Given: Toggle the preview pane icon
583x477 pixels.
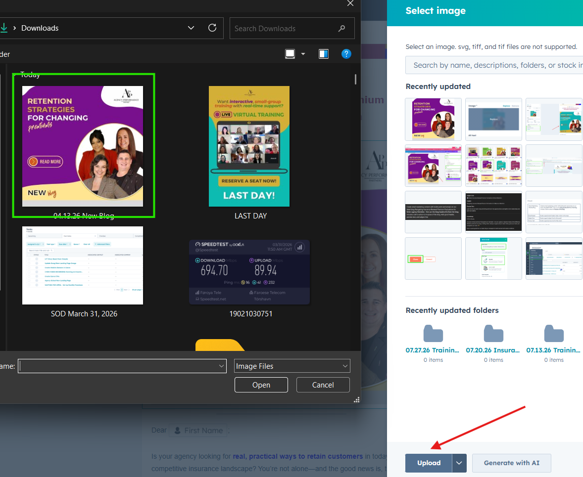Looking at the screenshot, I should tap(324, 54).
